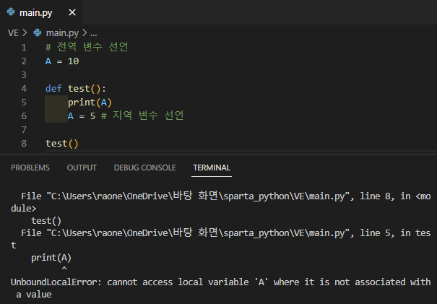
Task: Click 'print(A)' in the editor
Action: click(90, 103)
